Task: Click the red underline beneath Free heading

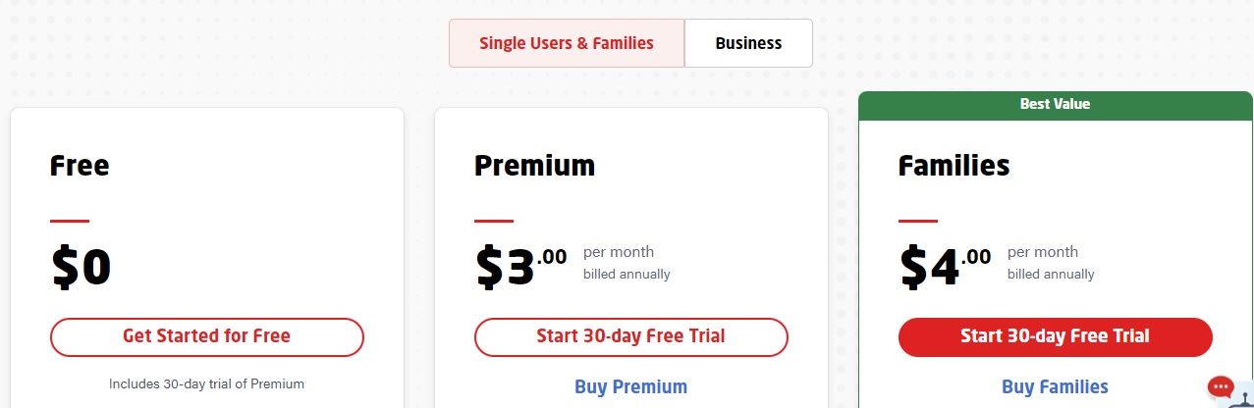Action: coord(70,221)
